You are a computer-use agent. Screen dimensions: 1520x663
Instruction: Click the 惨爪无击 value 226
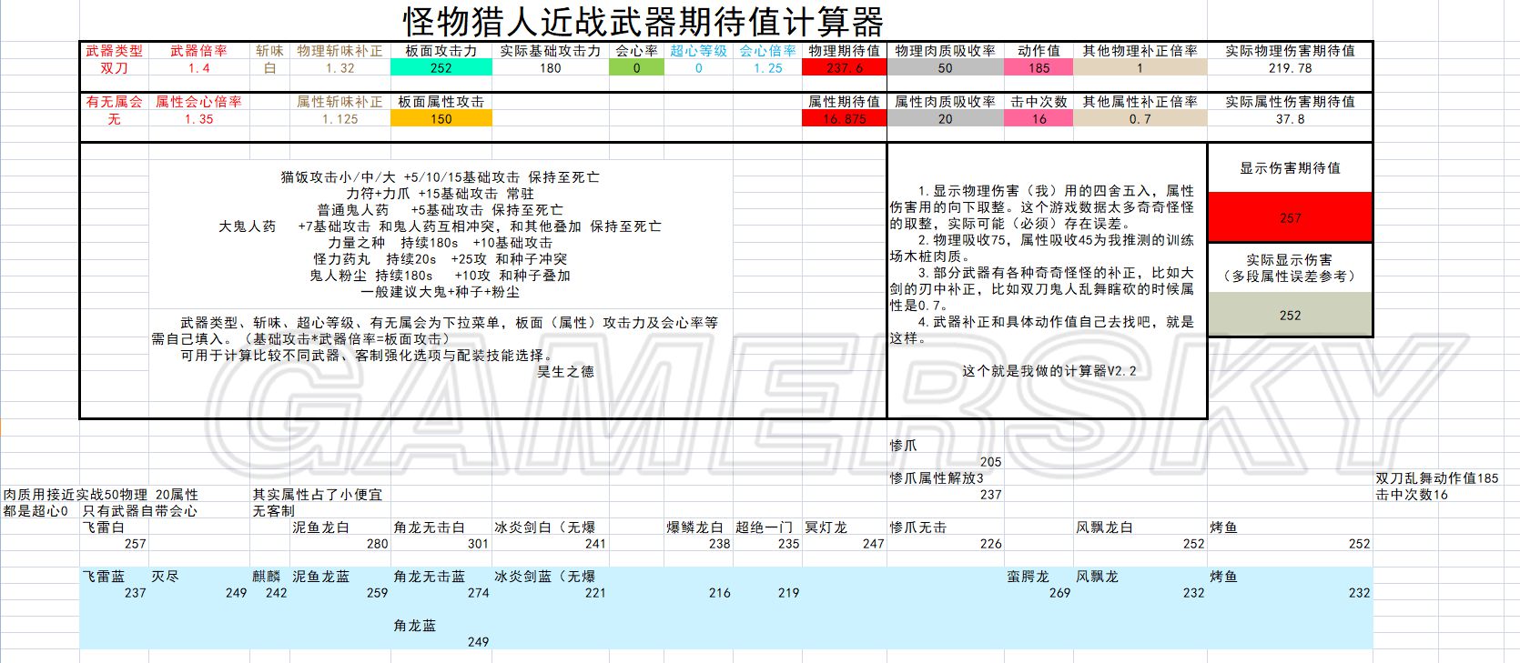[990, 544]
